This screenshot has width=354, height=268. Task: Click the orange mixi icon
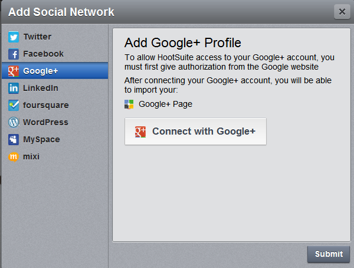pyautogui.click(x=13, y=157)
